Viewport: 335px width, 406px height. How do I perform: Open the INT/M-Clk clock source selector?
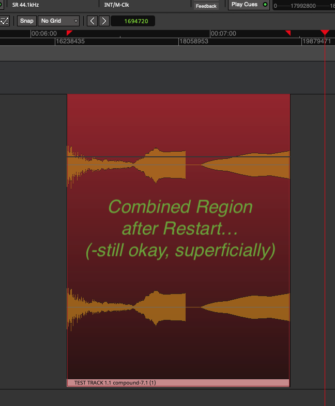point(116,5)
